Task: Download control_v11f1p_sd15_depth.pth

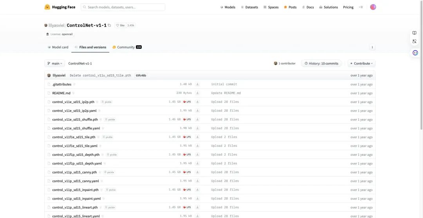Action: point(197,154)
